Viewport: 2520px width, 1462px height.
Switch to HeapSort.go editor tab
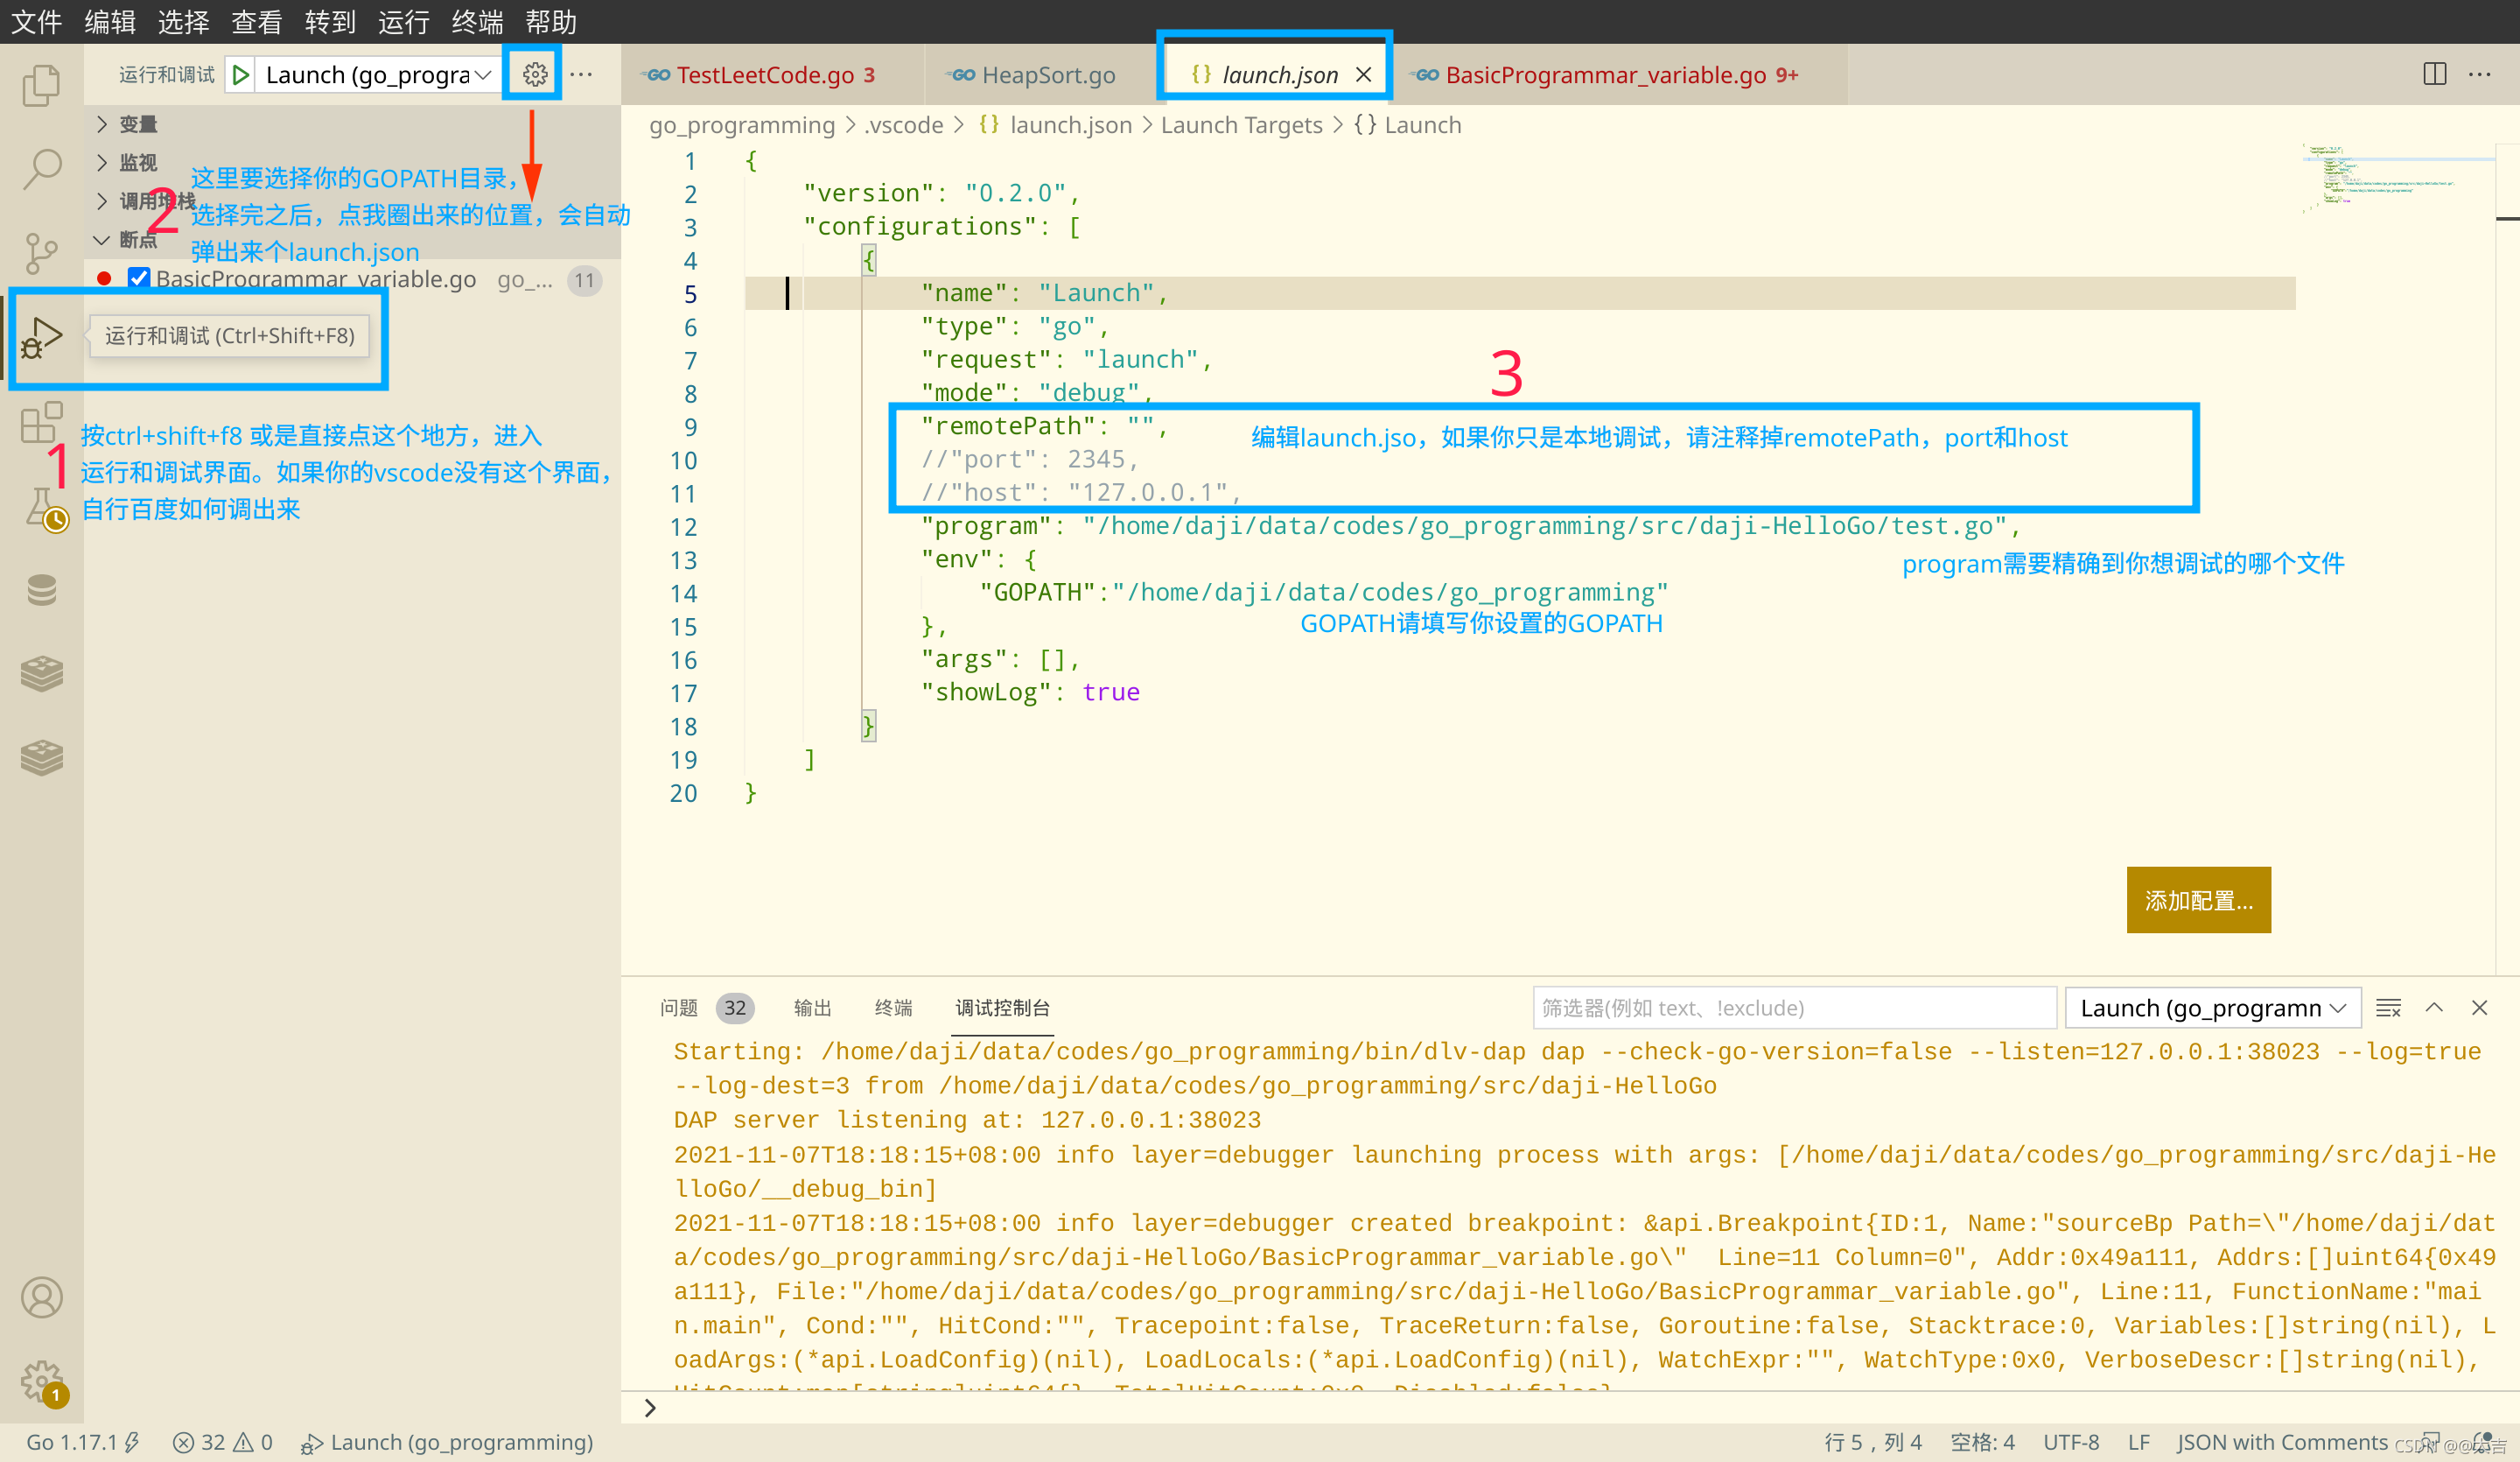click(x=1047, y=75)
